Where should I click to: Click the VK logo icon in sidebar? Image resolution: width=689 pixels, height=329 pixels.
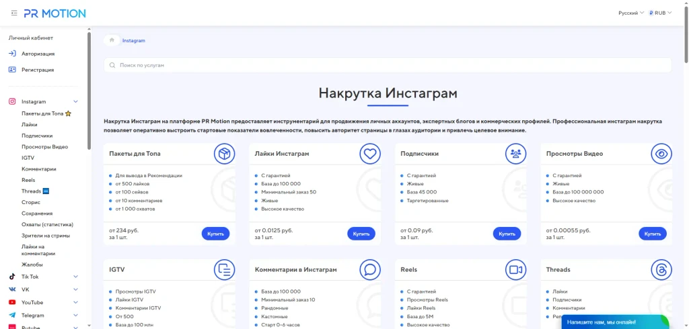coord(12,289)
